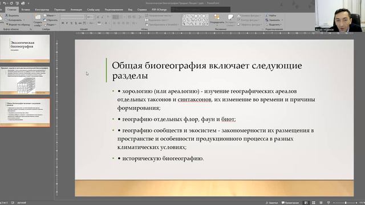Toggle Underline formatting (Ч)
This screenshot has width=365, height=205.
point(71,23)
